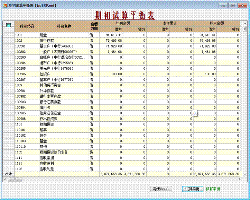Click the vertical scrollbar up arrow

[x=244, y=23]
